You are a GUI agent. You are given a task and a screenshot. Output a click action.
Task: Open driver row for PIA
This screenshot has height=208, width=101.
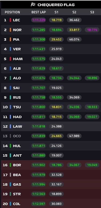coord(51,39)
